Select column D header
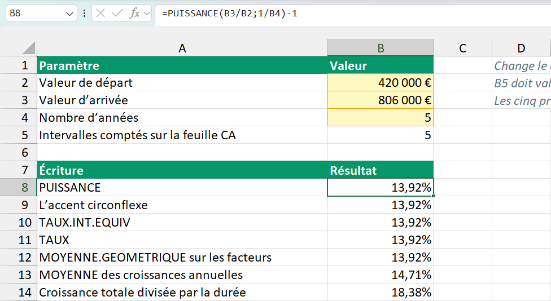 point(522,48)
